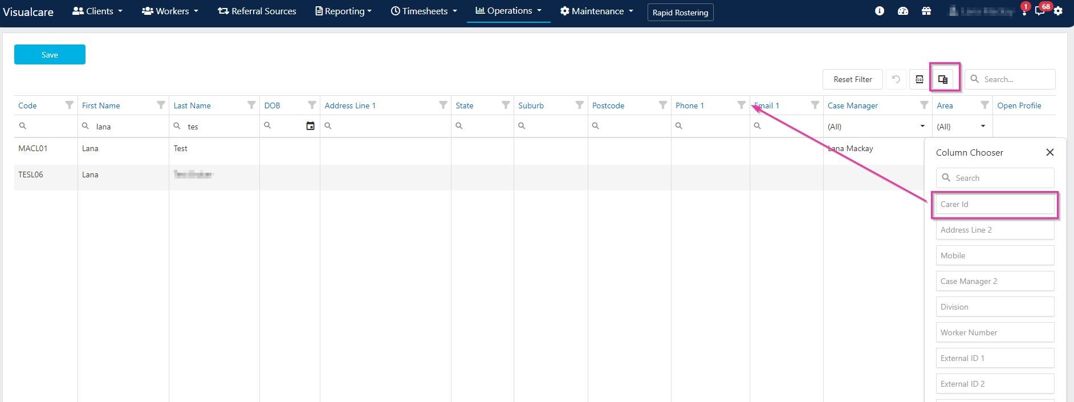This screenshot has width=1074, height=402.
Task: Open filter for Email 1 column
Action: pos(815,105)
